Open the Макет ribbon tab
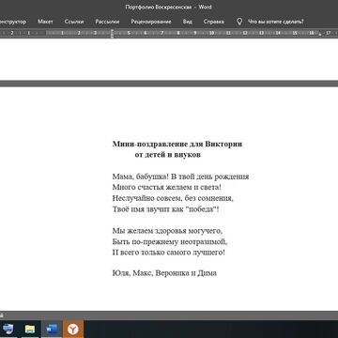Image resolution: width=338 pixels, height=338 pixels. pyautogui.click(x=45, y=22)
